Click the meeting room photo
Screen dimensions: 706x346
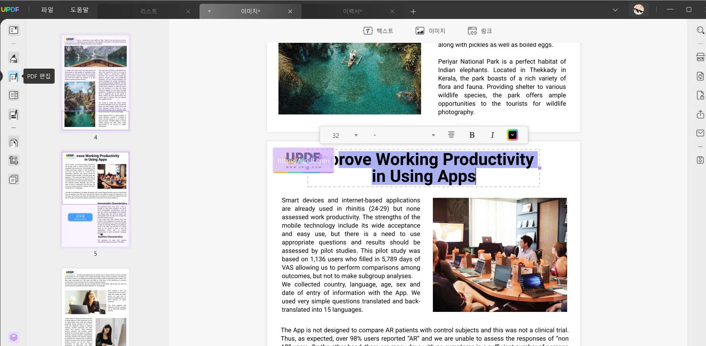tap(500, 255)
